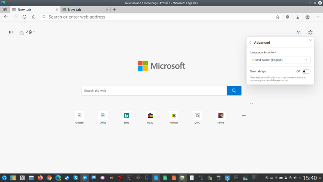
Task: Open volume control in system tray
Action: [x=295, y=178]
